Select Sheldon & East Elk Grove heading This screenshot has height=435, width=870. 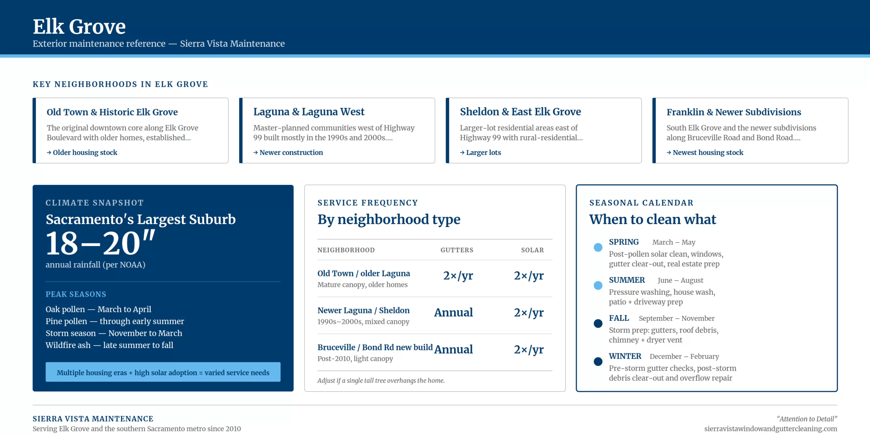click(x=520, y=112)
